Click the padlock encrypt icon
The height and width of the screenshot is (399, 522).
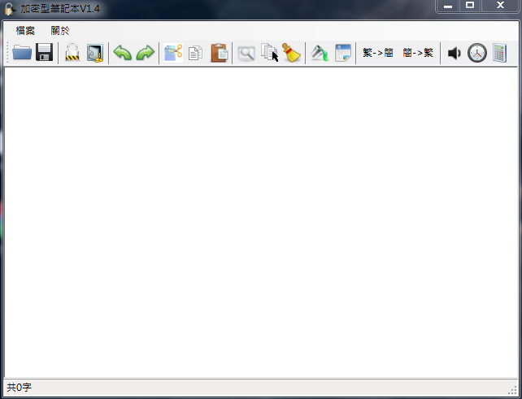[72, 52]
